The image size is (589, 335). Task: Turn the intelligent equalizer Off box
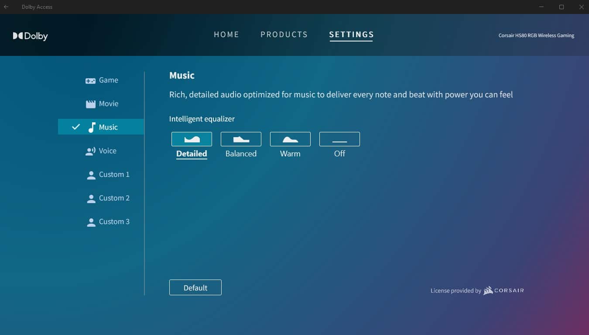tap(339, 139)
